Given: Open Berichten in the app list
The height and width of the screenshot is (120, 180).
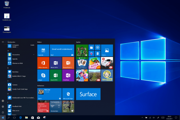Looking at the screenshot, I should (x=21, y=72).
